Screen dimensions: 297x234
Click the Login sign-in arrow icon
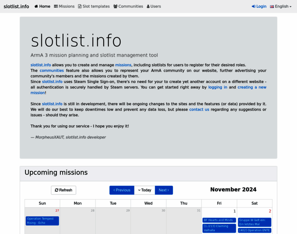[254, 6]
